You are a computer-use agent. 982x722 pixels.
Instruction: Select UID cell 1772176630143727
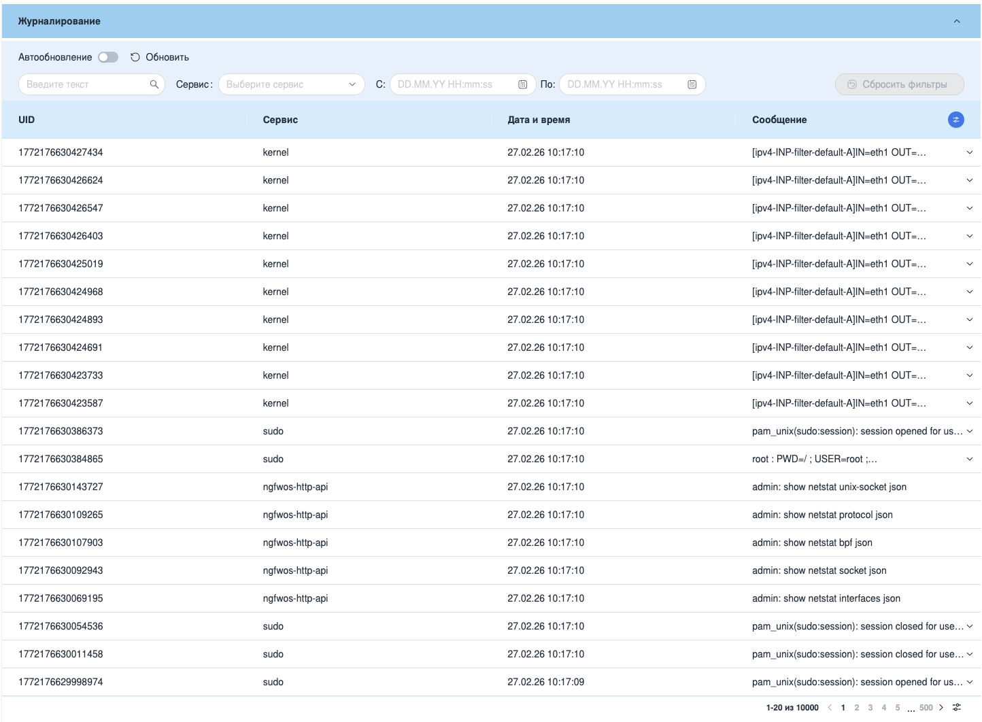tap(61, 487)
